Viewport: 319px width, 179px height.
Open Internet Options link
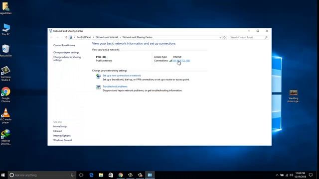[62, 136]
